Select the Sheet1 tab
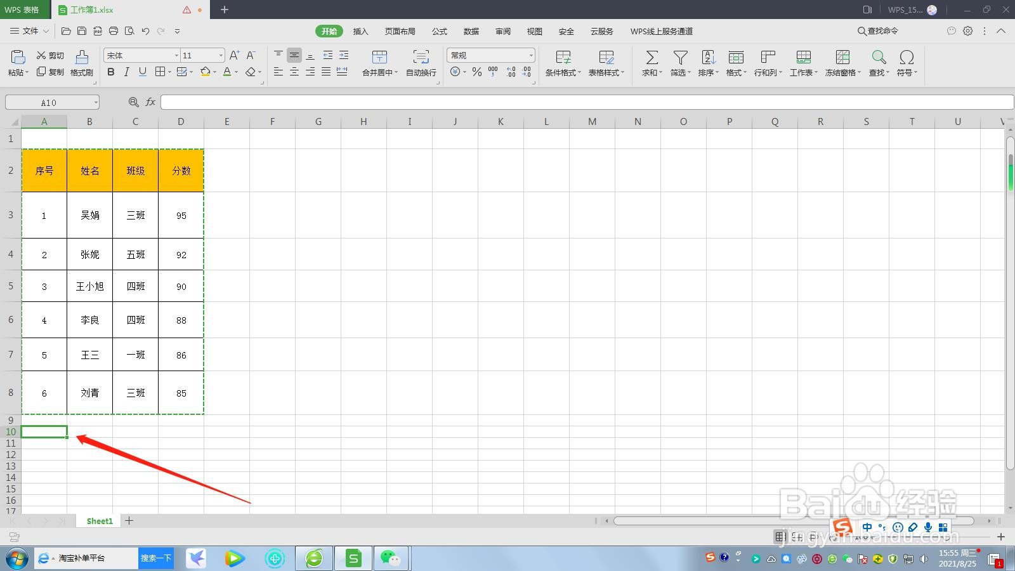 click(x=100, y=521)
